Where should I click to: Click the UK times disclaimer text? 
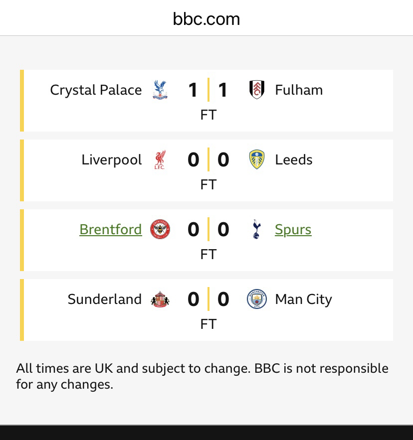(202, 376)
